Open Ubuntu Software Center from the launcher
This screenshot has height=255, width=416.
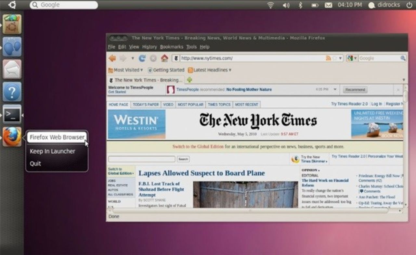12,24
